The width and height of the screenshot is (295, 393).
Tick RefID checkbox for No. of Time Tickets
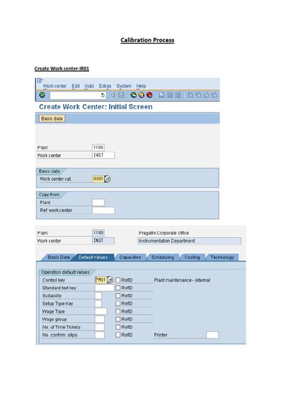pyautogui.click(x=118, y=327)
